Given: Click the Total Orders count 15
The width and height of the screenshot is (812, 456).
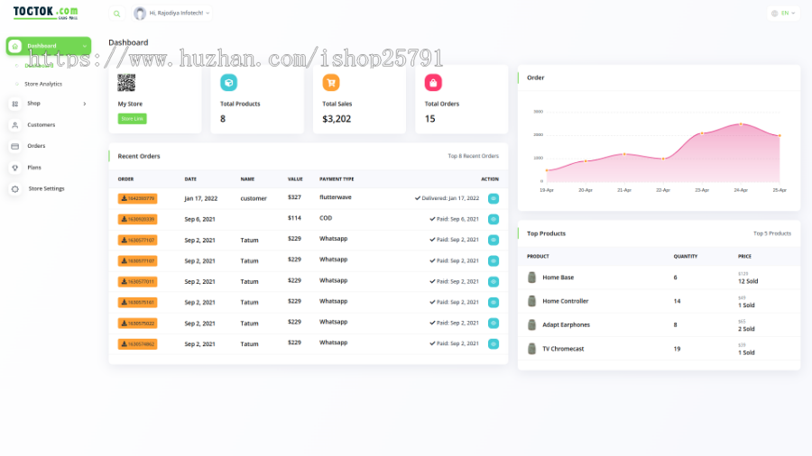Looking at the screenshot, I should tap(429, 119).
